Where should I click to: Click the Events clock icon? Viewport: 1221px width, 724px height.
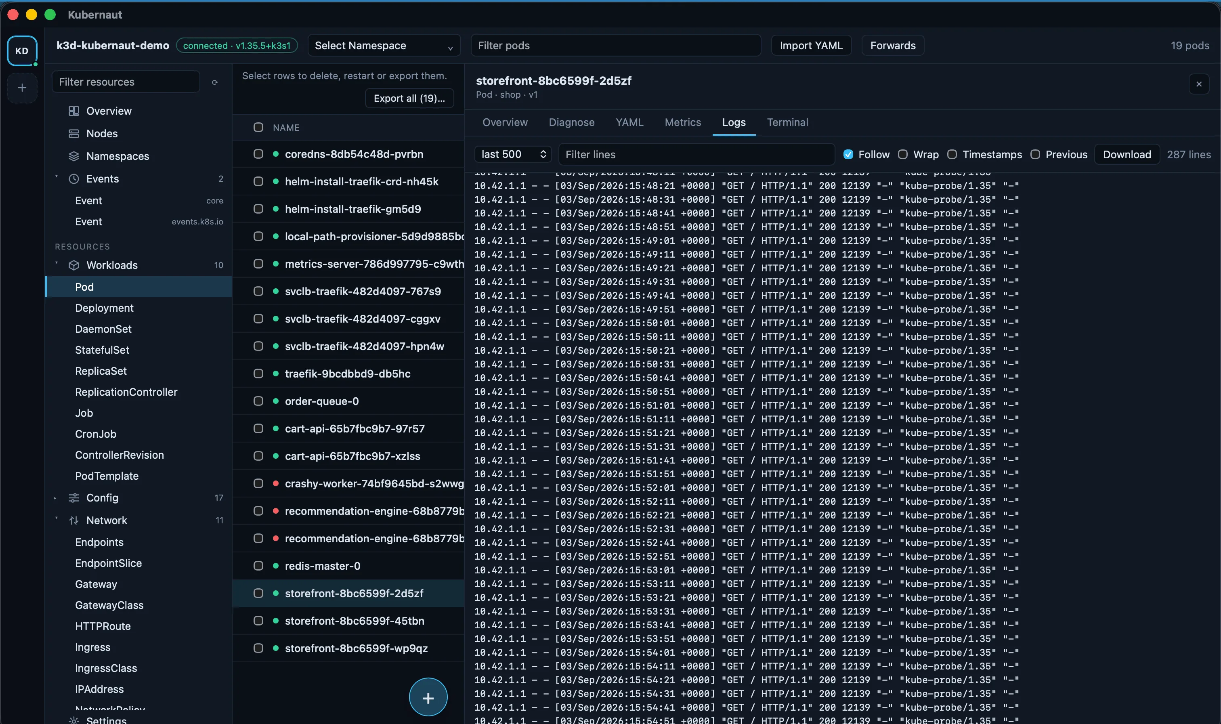(73, 179)
